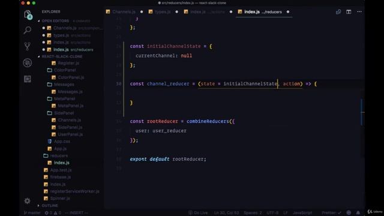The height and width of the screenshot is (216, 384).
Task: Collapse the Messages folder
Action: coord(64,85)
